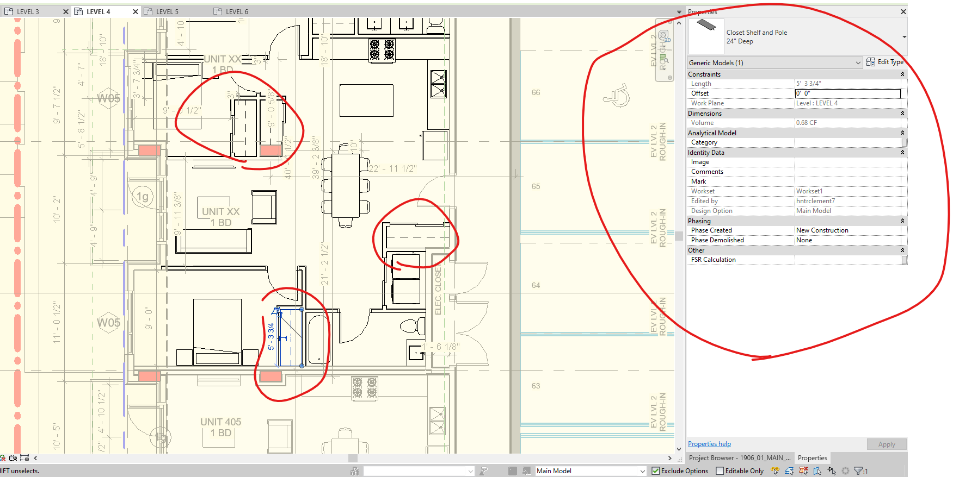Collapse the Constraints section
Image resolution: width=953 pixels, height=477 pixels.
(902, 74)
